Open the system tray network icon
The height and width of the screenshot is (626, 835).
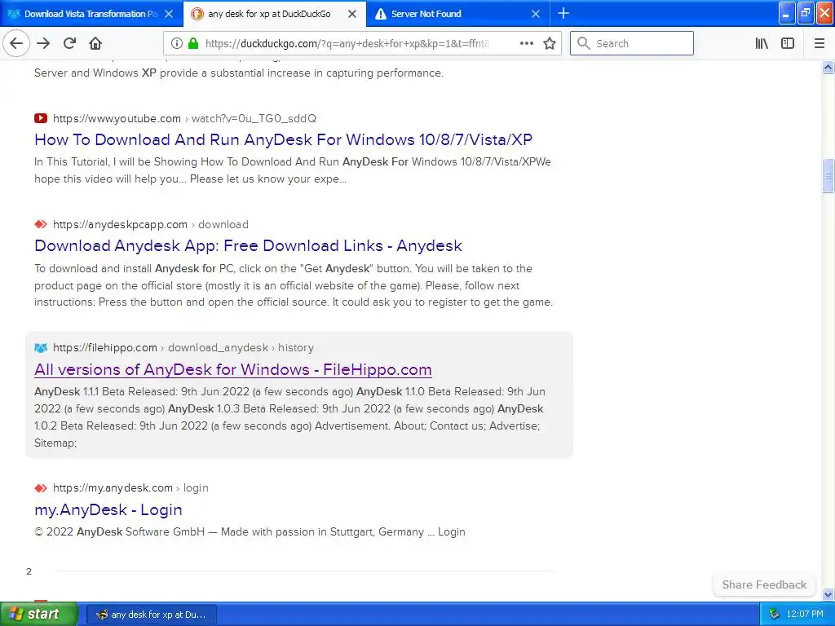(x=774, y=614)
